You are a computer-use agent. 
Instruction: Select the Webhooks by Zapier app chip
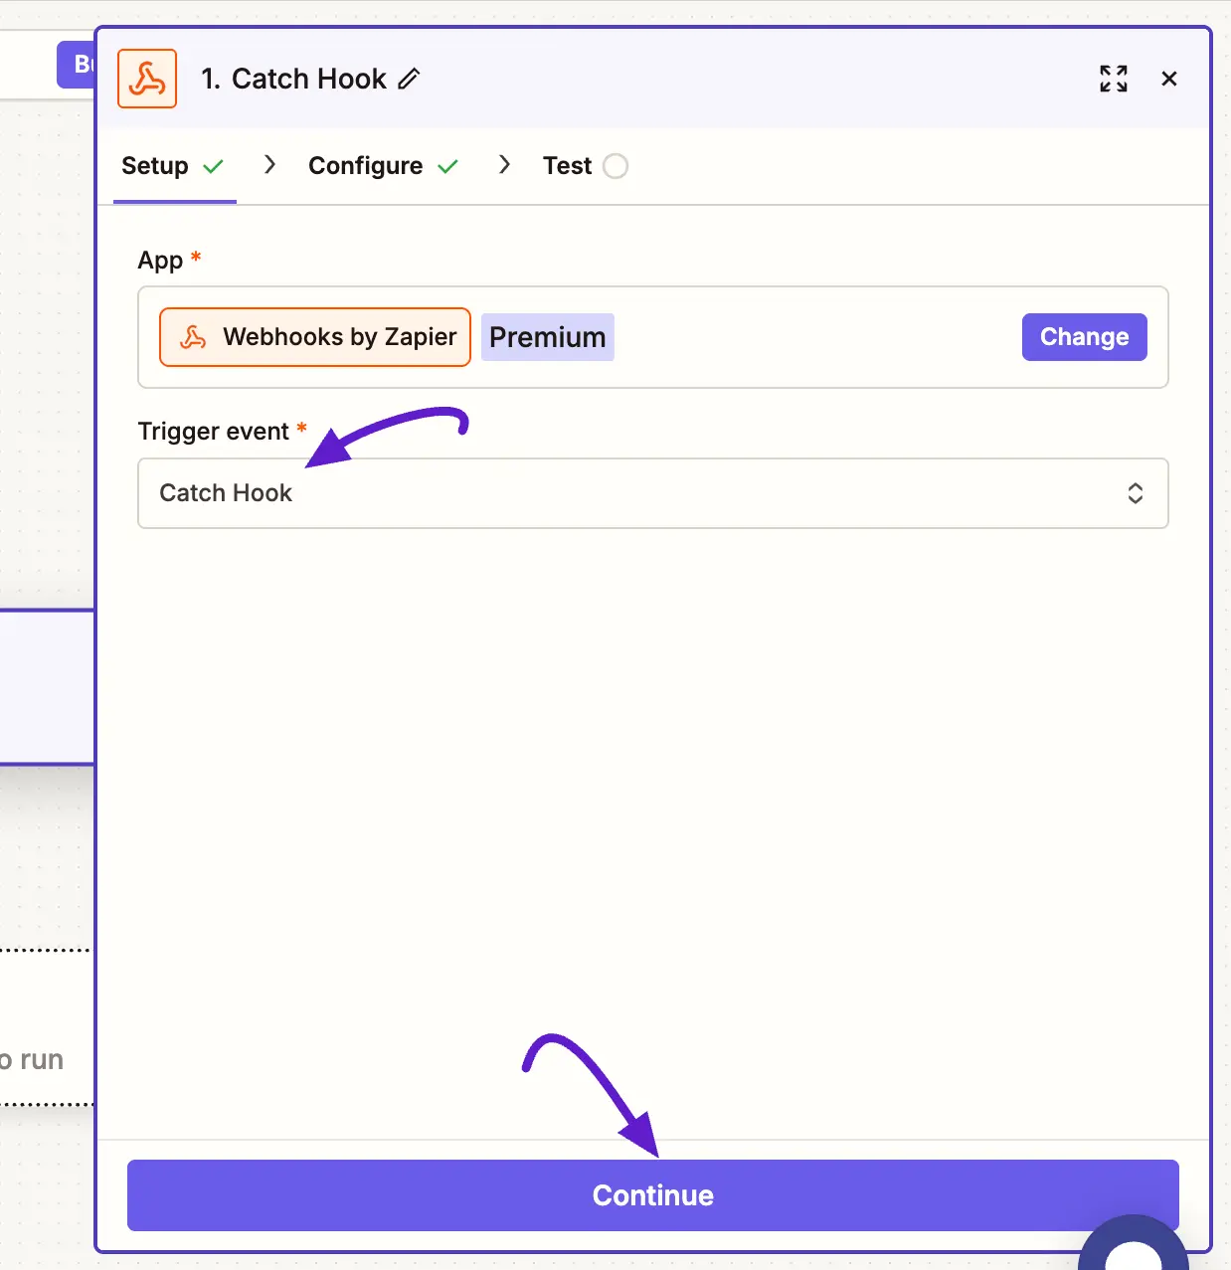coord(315,337)
